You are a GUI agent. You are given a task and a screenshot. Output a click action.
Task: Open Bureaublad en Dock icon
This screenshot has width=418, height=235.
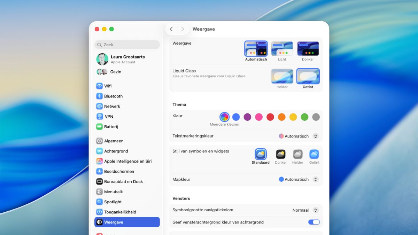tap(100, 181)
